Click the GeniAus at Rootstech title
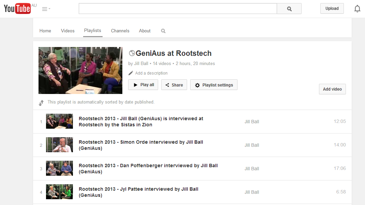The height and width of the screenshot is (205, 365). pyautogui.click(x=173, y=53)
